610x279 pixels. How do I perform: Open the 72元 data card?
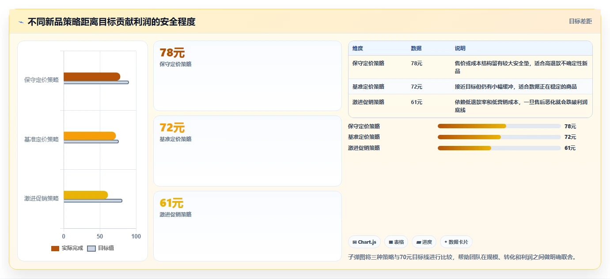coord(247,151)
